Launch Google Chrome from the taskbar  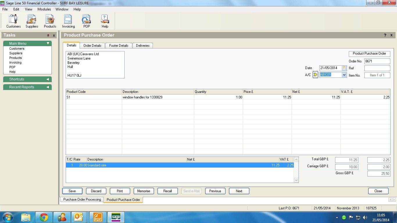pos(44,217)
